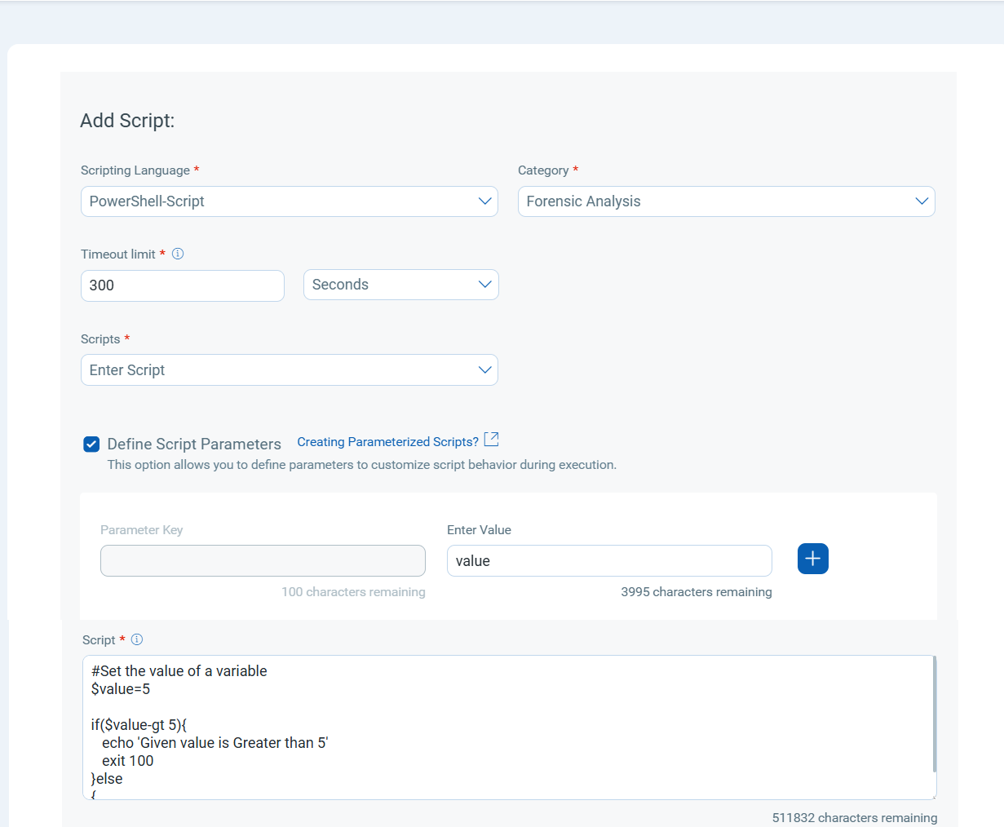The height and width of the screenshot is (827, 1004).
Task: Click the Script field info icon
Action: pyautogui.click(x=137, y=639)
